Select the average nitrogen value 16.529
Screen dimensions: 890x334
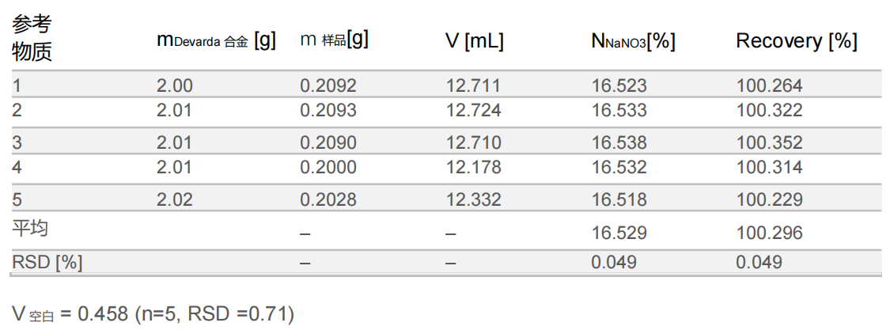pyautogui.click(x=619, y=233)
